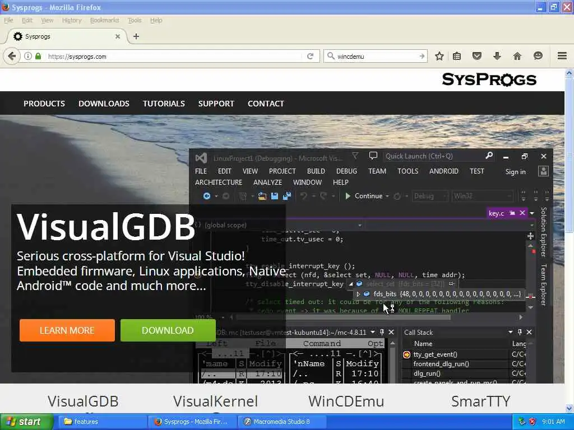Click the red shield tray icon

coord(532,422)
